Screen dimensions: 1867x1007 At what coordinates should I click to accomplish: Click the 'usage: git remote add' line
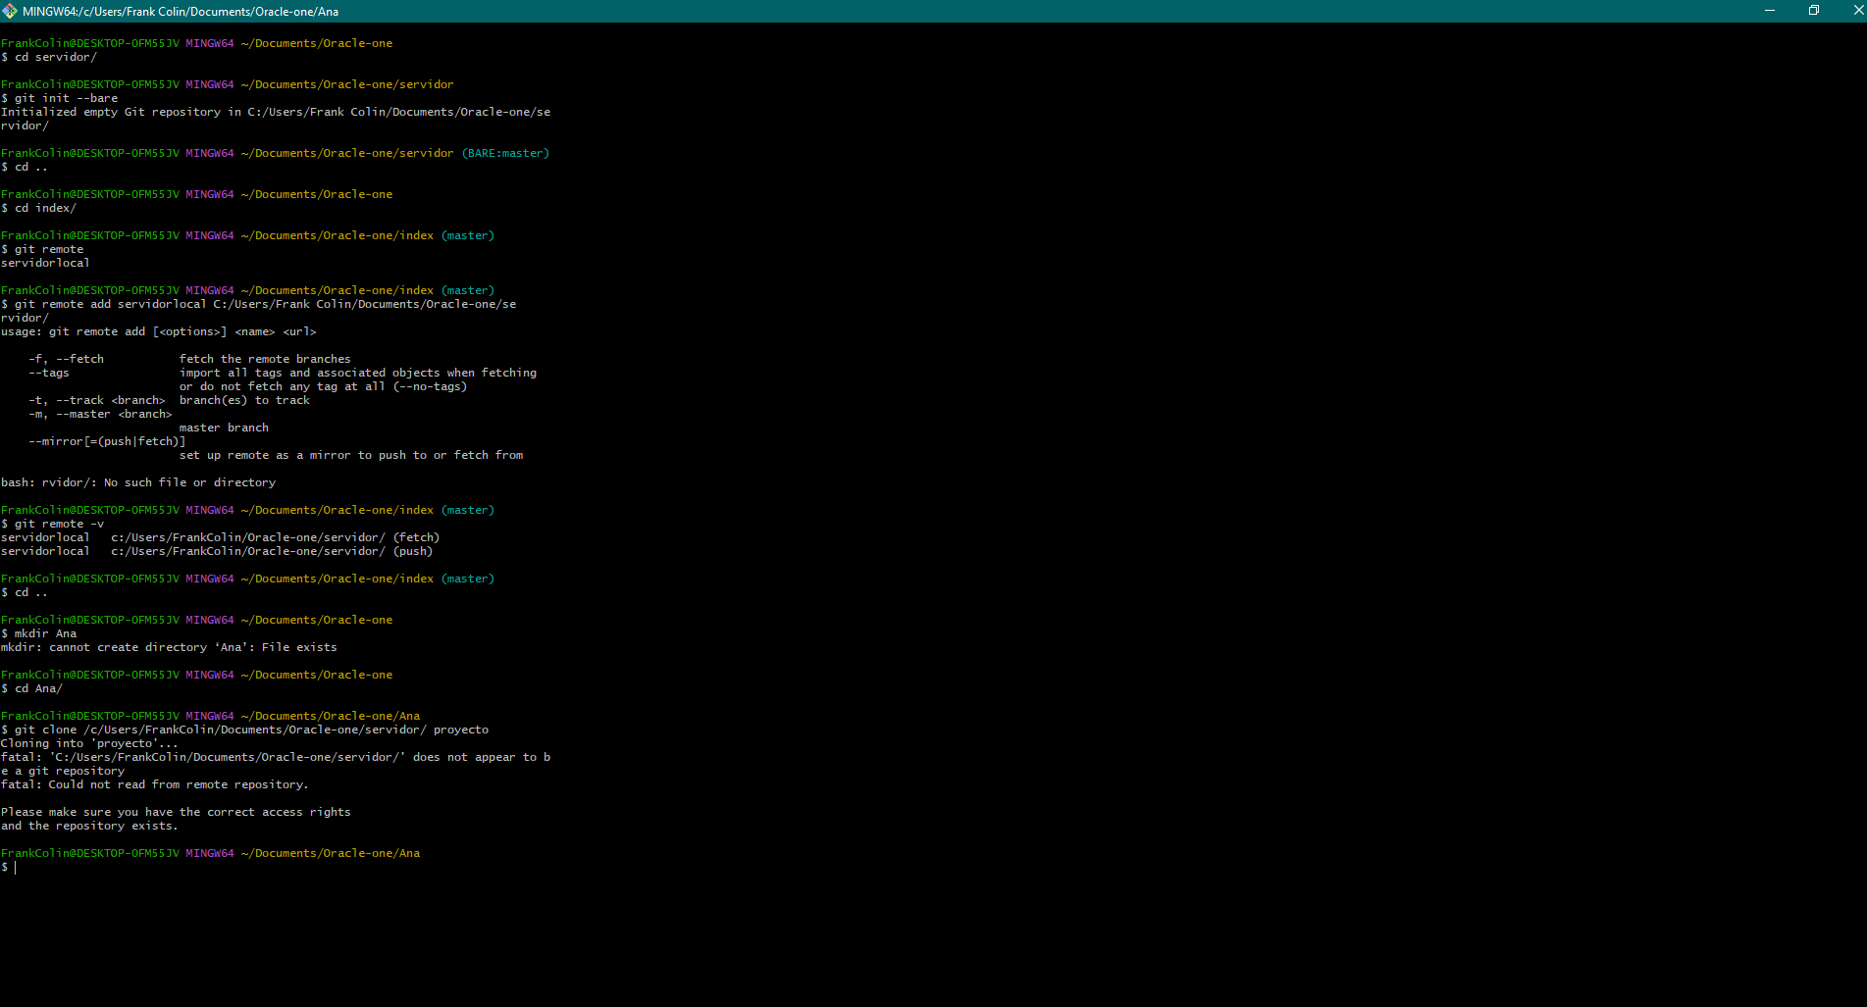pyautogui.click(x=159, y=331)
